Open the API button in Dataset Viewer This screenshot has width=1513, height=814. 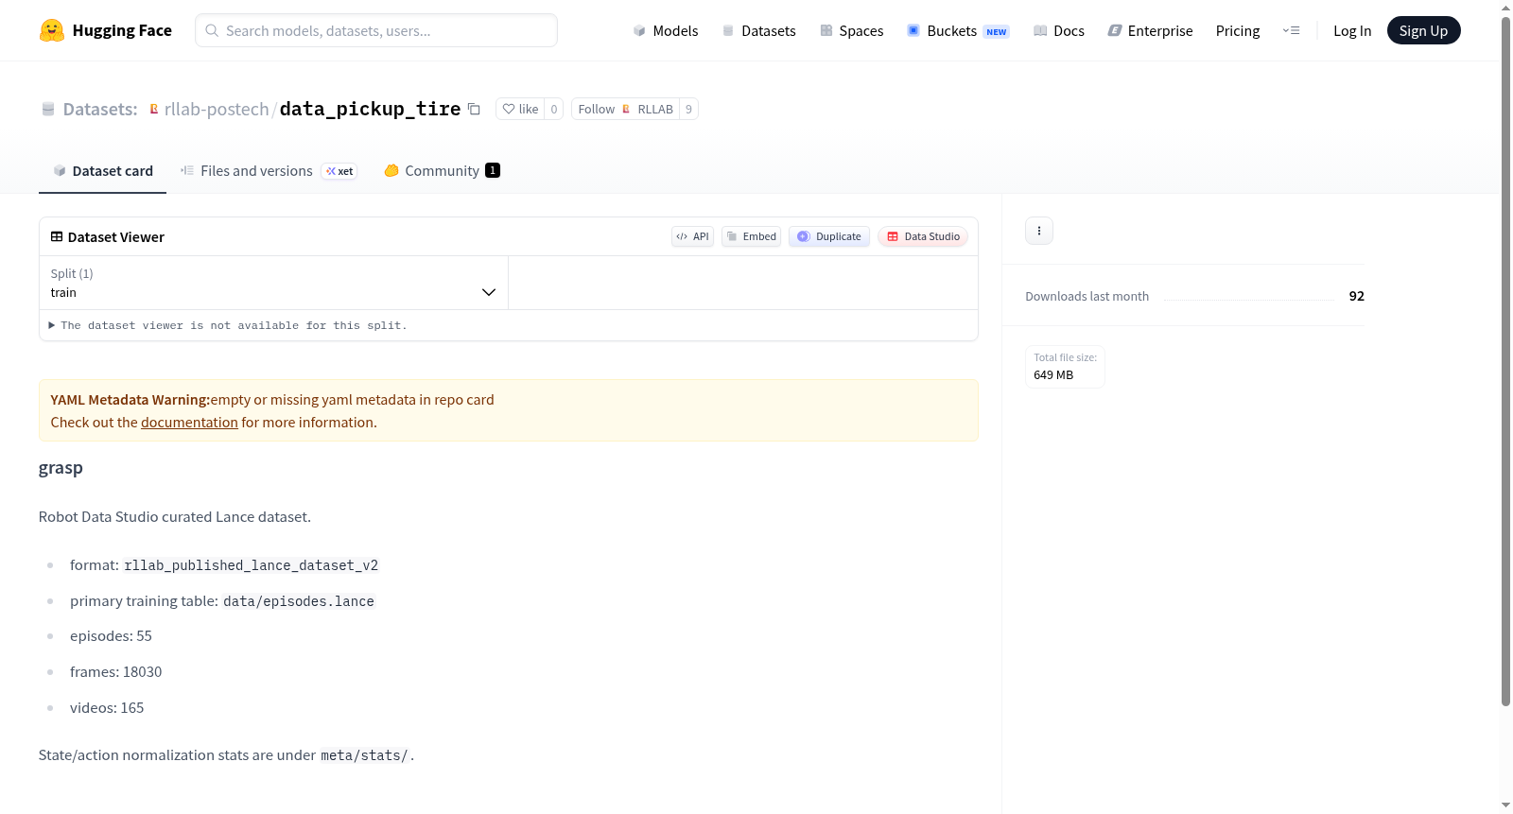(692, 236)
